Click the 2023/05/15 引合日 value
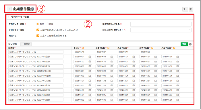201x110 pixels. [x=80, y=52]
